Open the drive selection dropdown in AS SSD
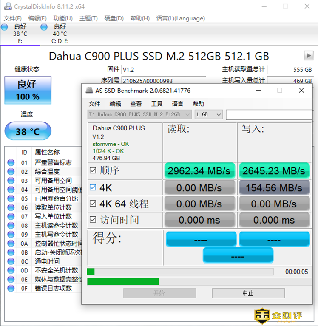 pyautogui.click(x=139, y=114)
